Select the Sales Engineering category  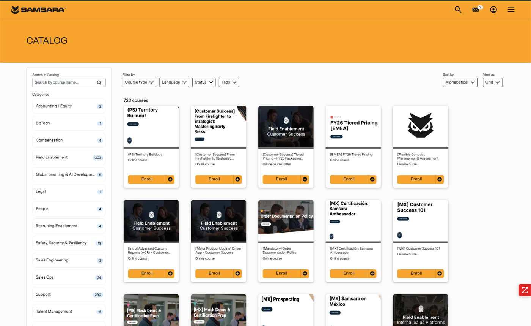(x=69, y=260)
